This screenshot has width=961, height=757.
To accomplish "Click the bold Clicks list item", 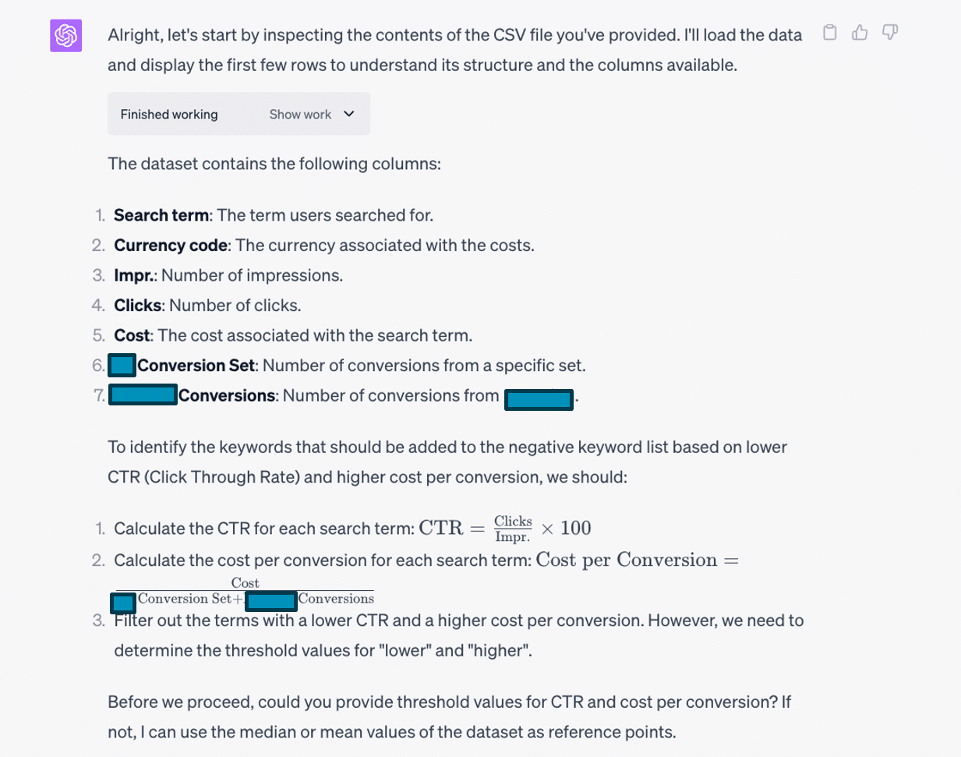I will 138,306.
